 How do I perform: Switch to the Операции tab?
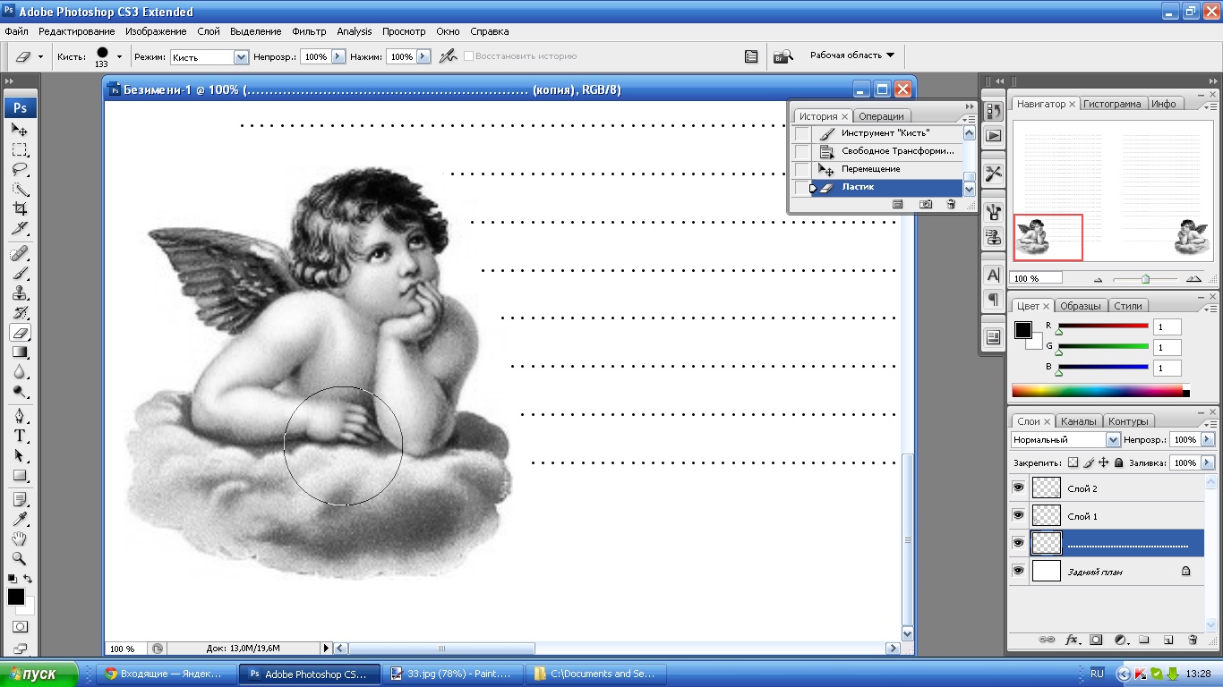[x=881, y=116]
